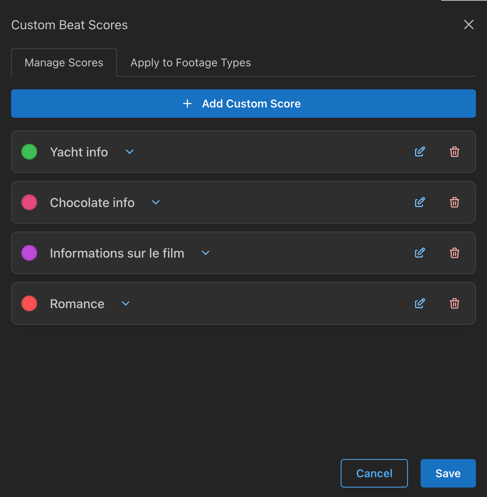
Task: Delete the Romance score
Action: click(x=455, y=303)
